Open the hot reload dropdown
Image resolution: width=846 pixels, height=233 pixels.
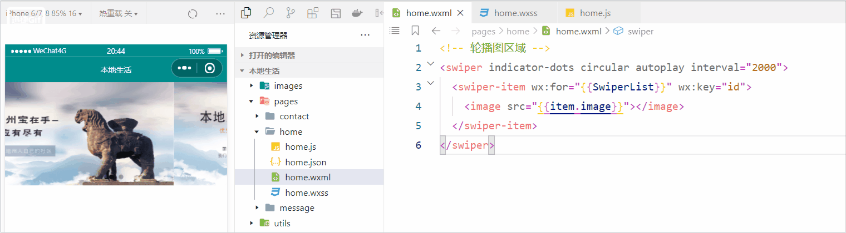(x=119, y=13)
